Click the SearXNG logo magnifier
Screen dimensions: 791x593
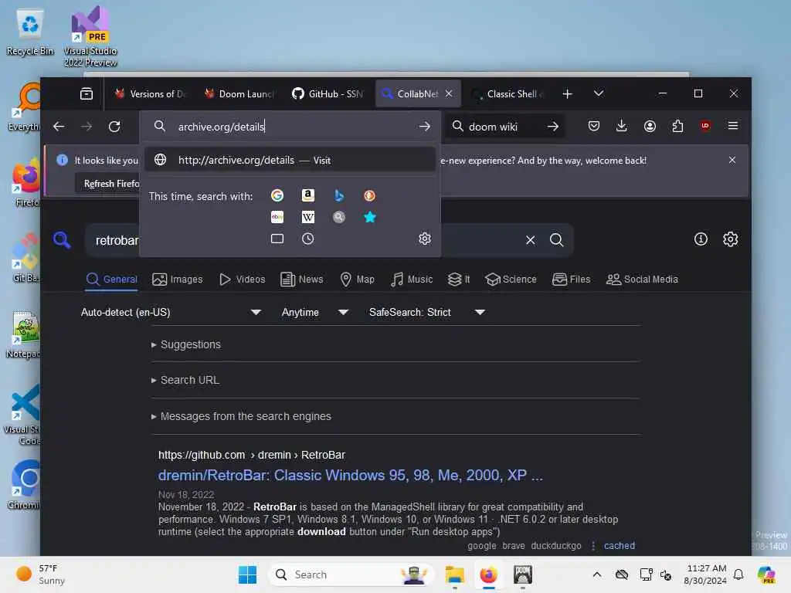coord(62,240)
